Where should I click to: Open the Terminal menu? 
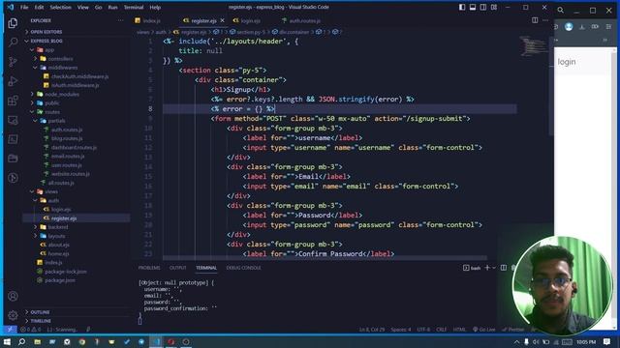[134, 7]
